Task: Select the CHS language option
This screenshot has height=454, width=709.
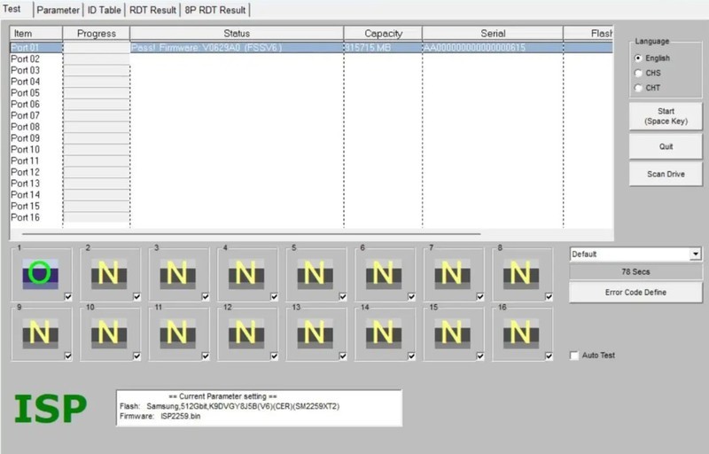Action: click(638, 73)
